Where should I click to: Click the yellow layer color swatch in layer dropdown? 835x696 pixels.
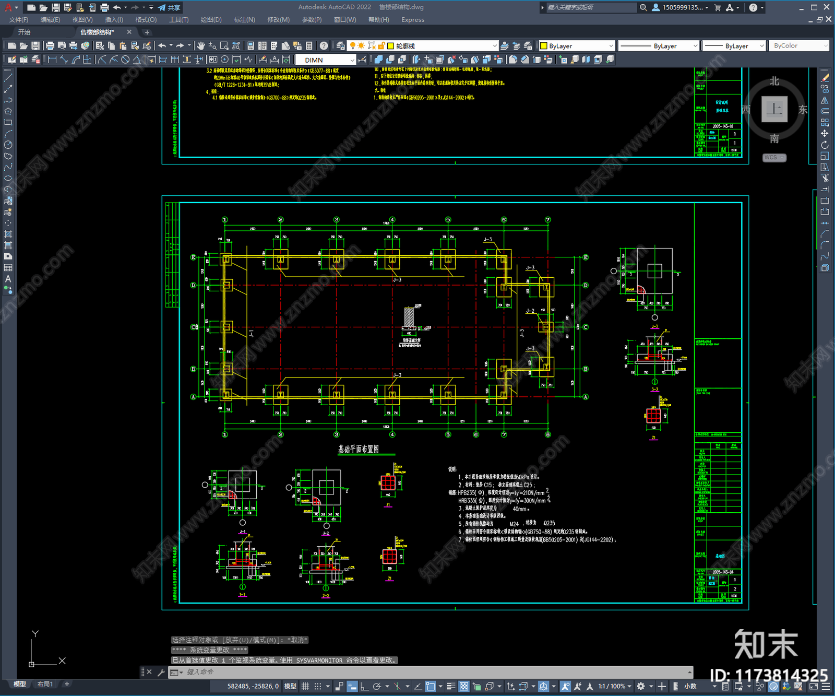(390, 46)
